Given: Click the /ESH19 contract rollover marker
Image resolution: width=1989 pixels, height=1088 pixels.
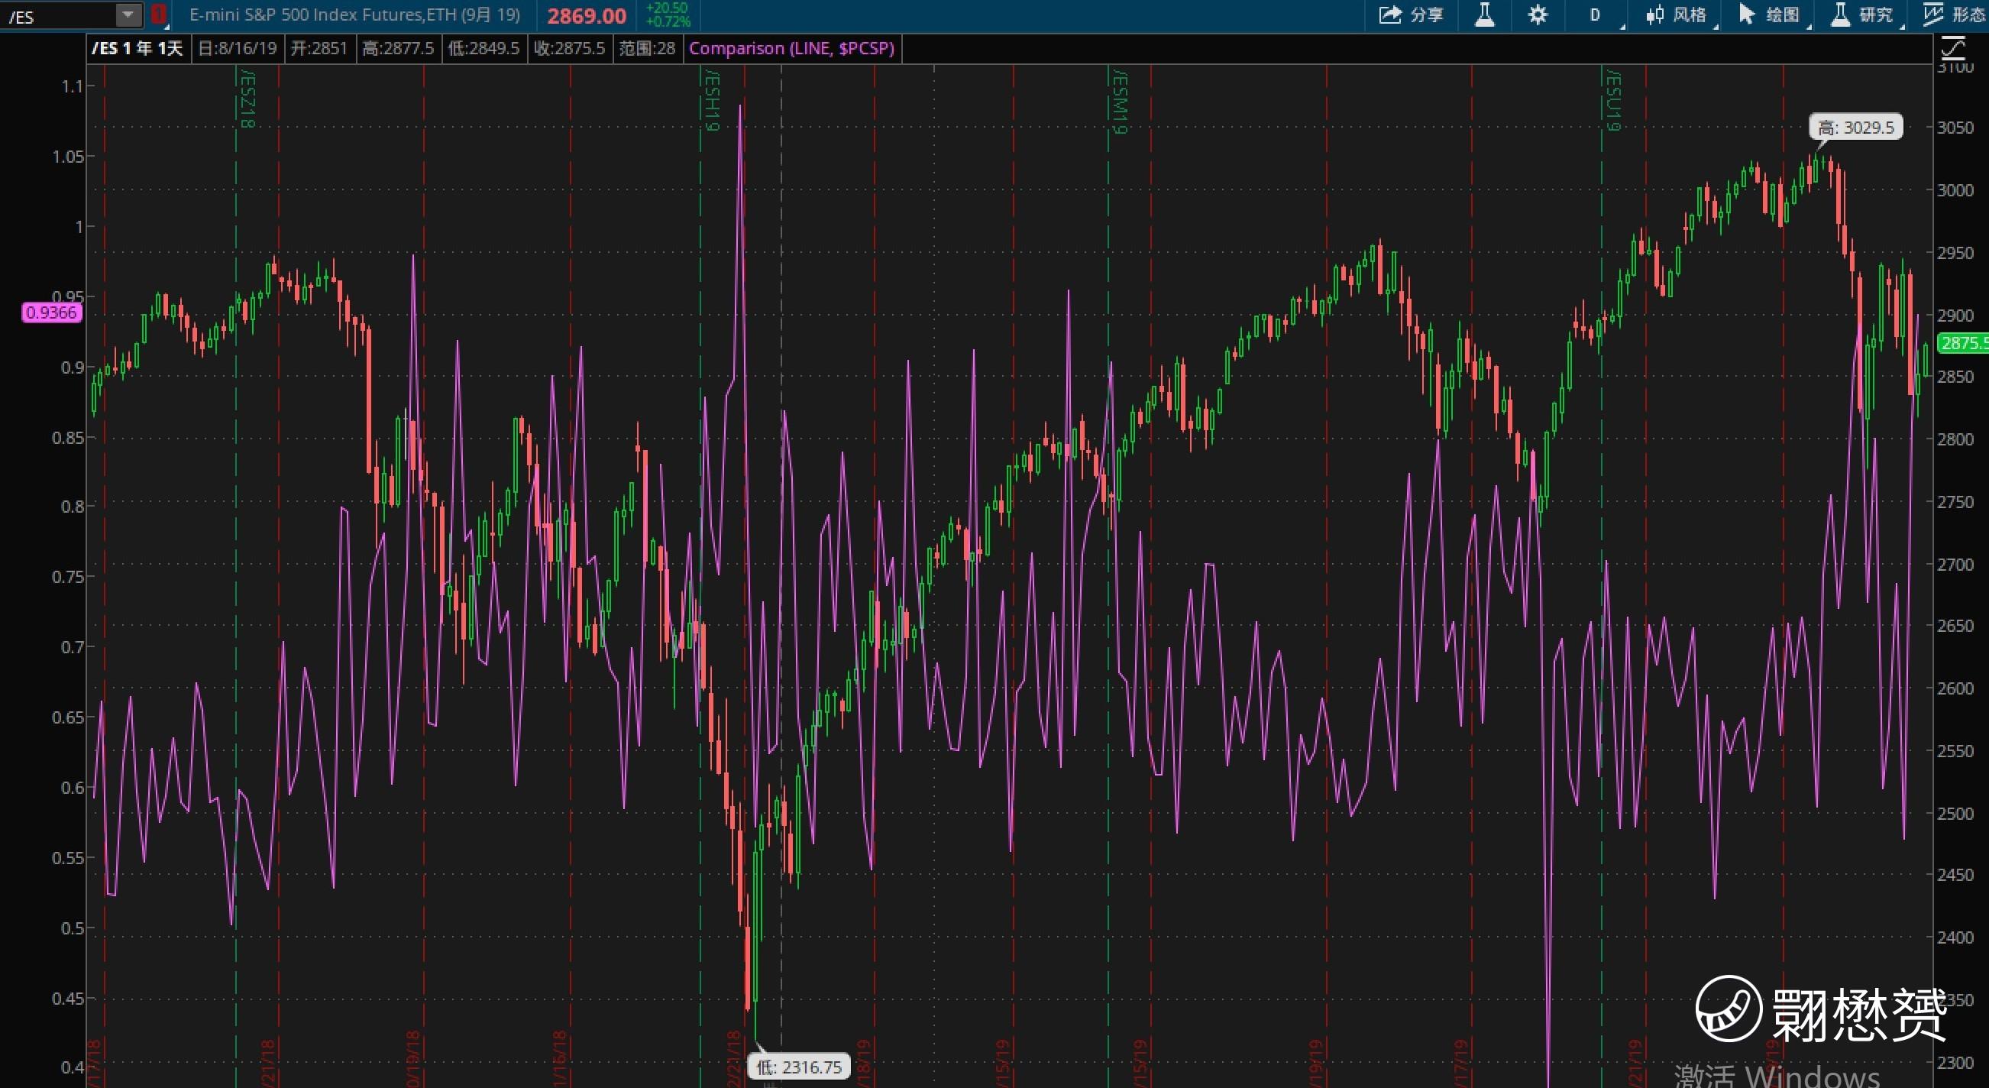Looking at the screenshot, I should (710, 100).
